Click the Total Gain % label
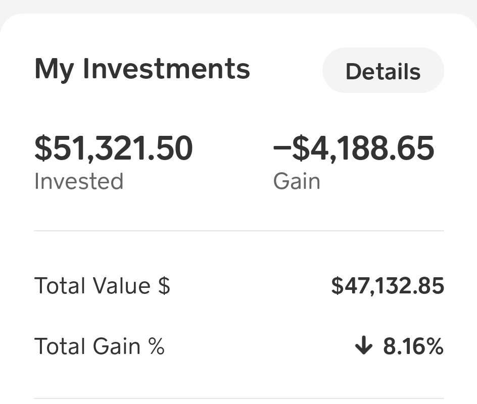 [x=100, y=346]
